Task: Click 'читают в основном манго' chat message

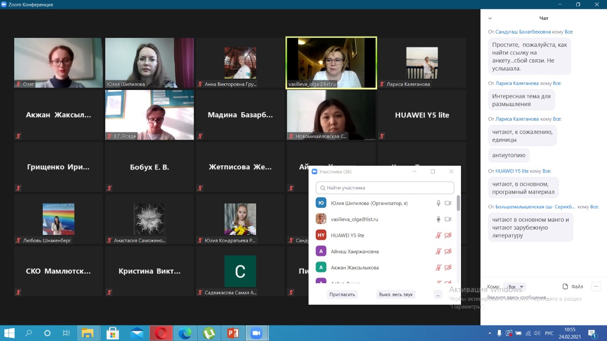Action: pyautogui.click(x=530, y=227)
